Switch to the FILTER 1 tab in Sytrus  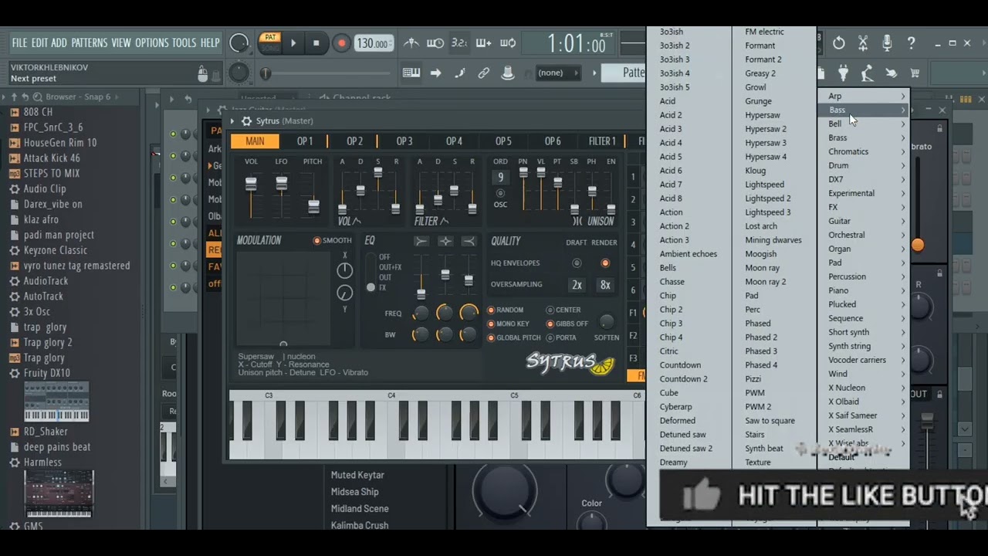click(602, 141)
